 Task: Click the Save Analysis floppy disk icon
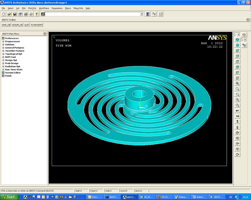[14, 14]
